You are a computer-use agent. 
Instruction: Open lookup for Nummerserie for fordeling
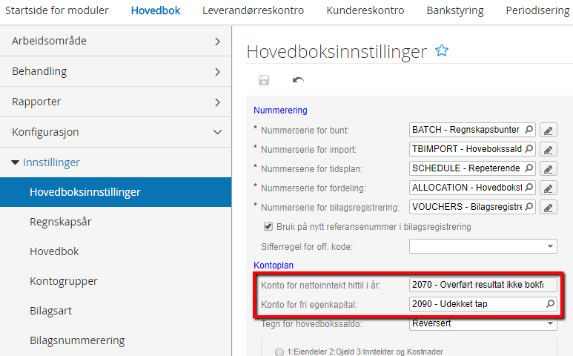pos(529,188)
